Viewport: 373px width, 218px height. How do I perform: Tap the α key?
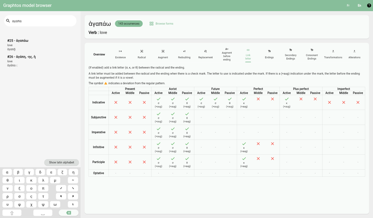point(7,172)
